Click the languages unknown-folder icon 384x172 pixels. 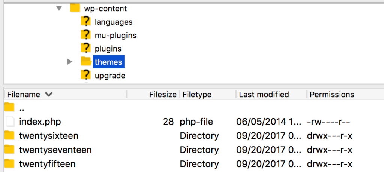(x=86, y=22)
